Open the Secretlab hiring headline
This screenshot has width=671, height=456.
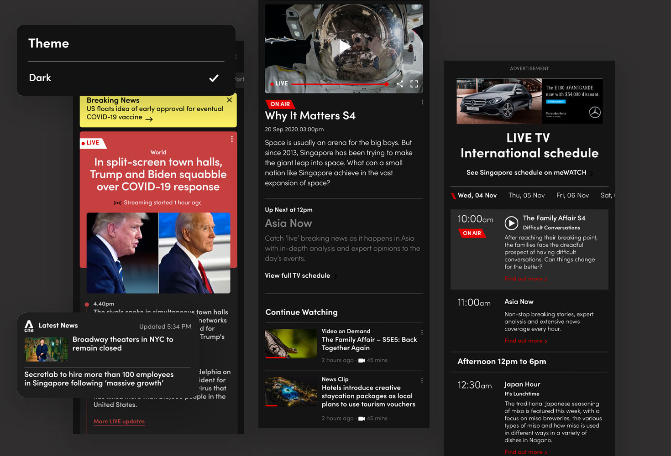[99, 378]
